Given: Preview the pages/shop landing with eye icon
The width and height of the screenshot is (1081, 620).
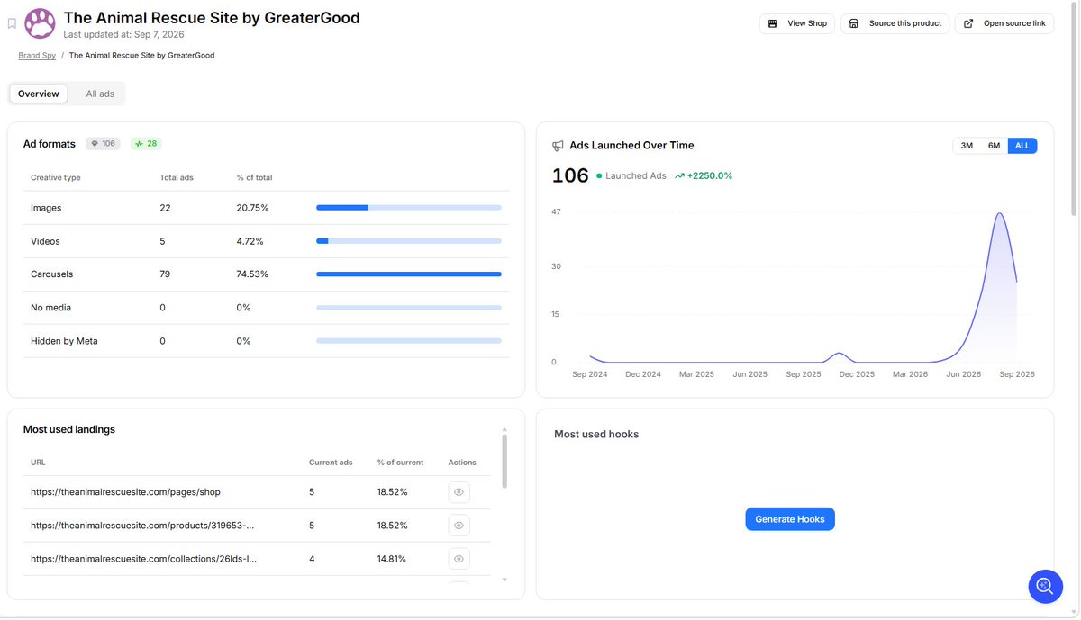Looking at the screenshot, I should (459, 492).
